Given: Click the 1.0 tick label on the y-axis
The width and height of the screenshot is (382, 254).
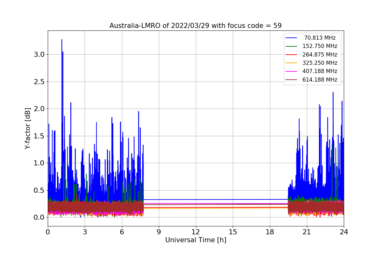Looking at the screenshot, I should (39, 163).
